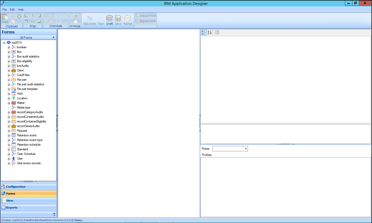Open the File menu
Screen dimensions: 372x223
click(5, 10)
